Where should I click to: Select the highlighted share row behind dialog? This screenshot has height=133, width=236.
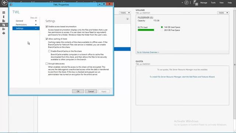click(x=122, y=49)
